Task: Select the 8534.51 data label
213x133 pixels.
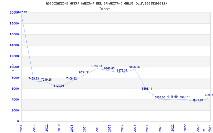Action: [x=84, y=72]
